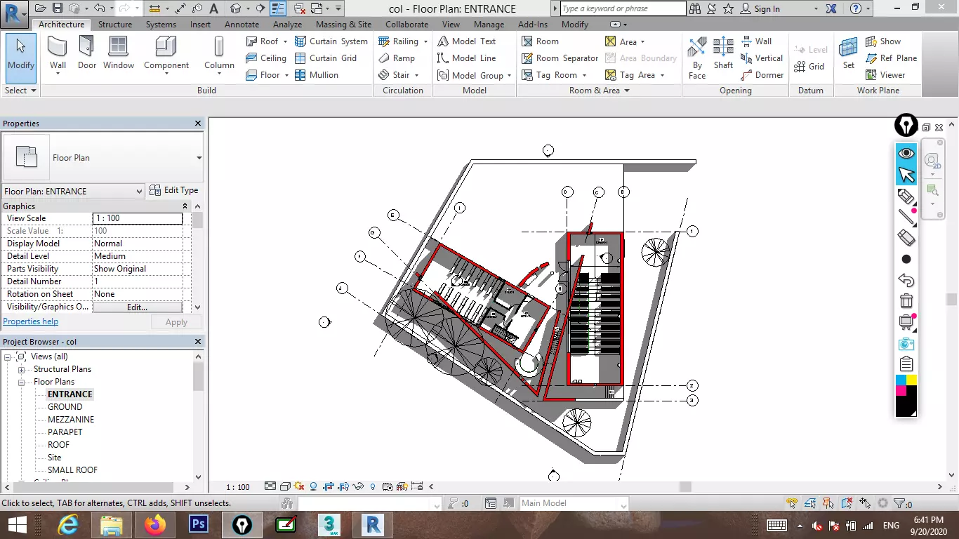
Task: Select the Ref Plane tool
Action: point(892,58)
